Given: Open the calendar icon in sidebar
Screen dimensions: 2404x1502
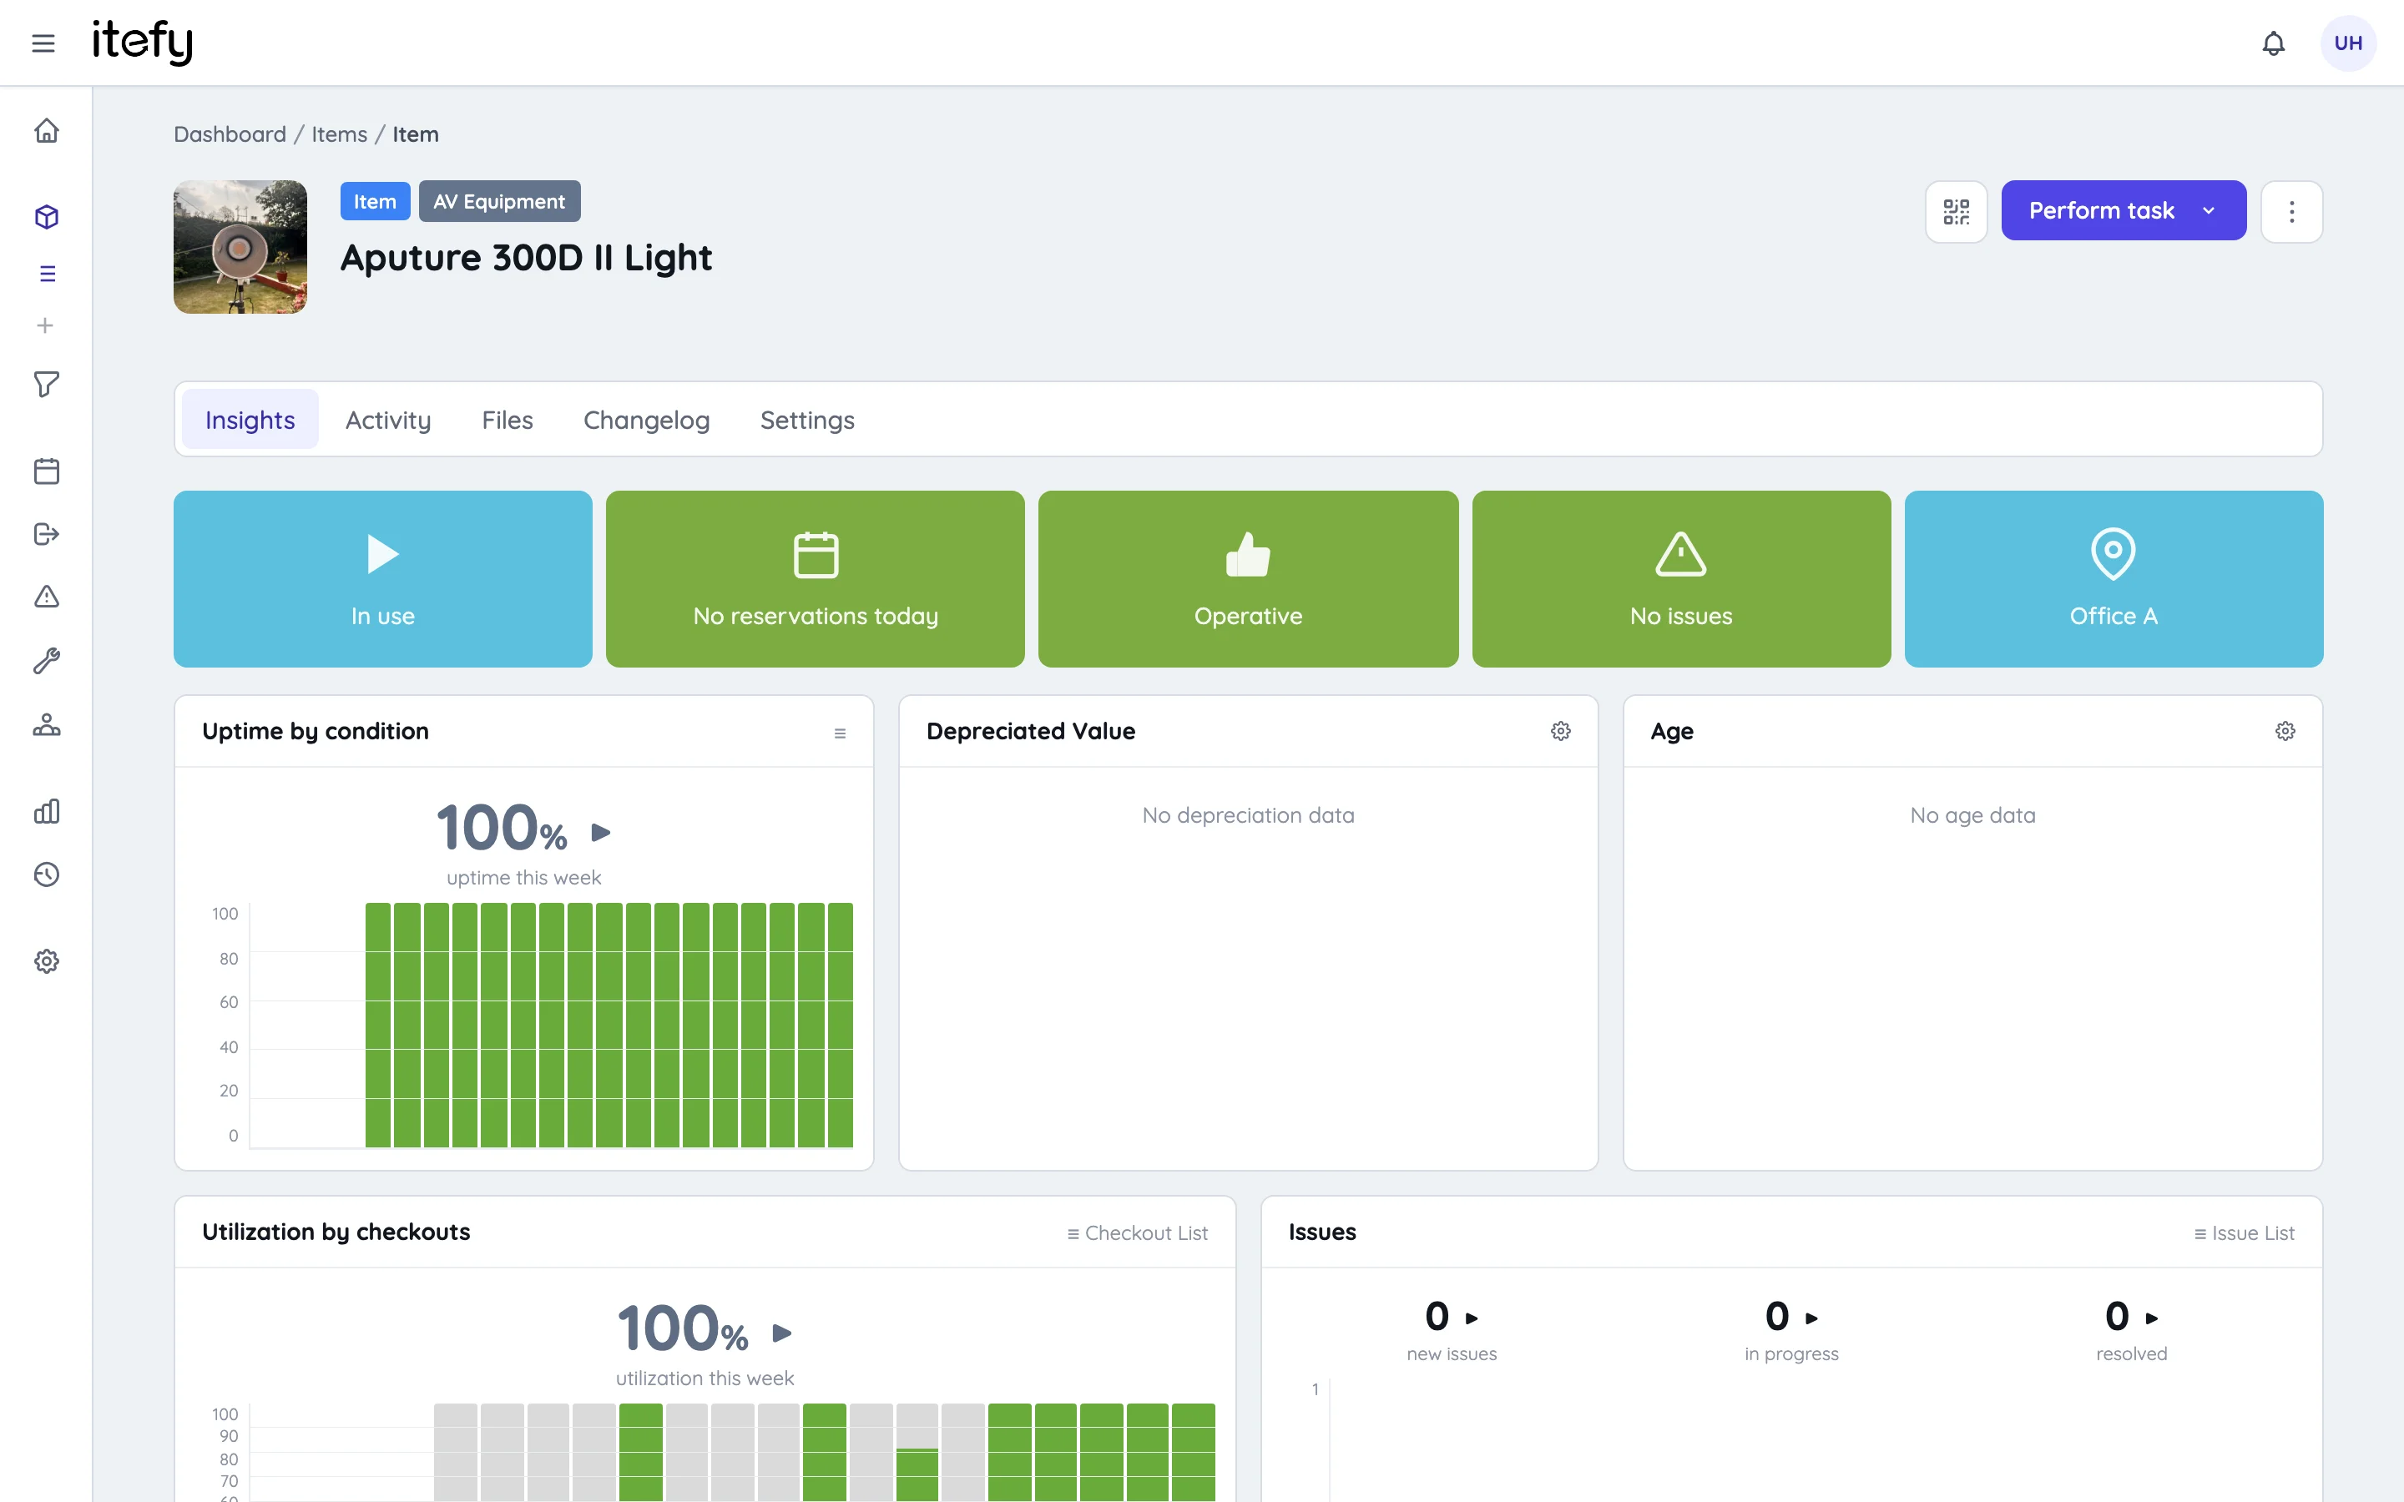Looking at the screenshot, I should pos(47,471).
